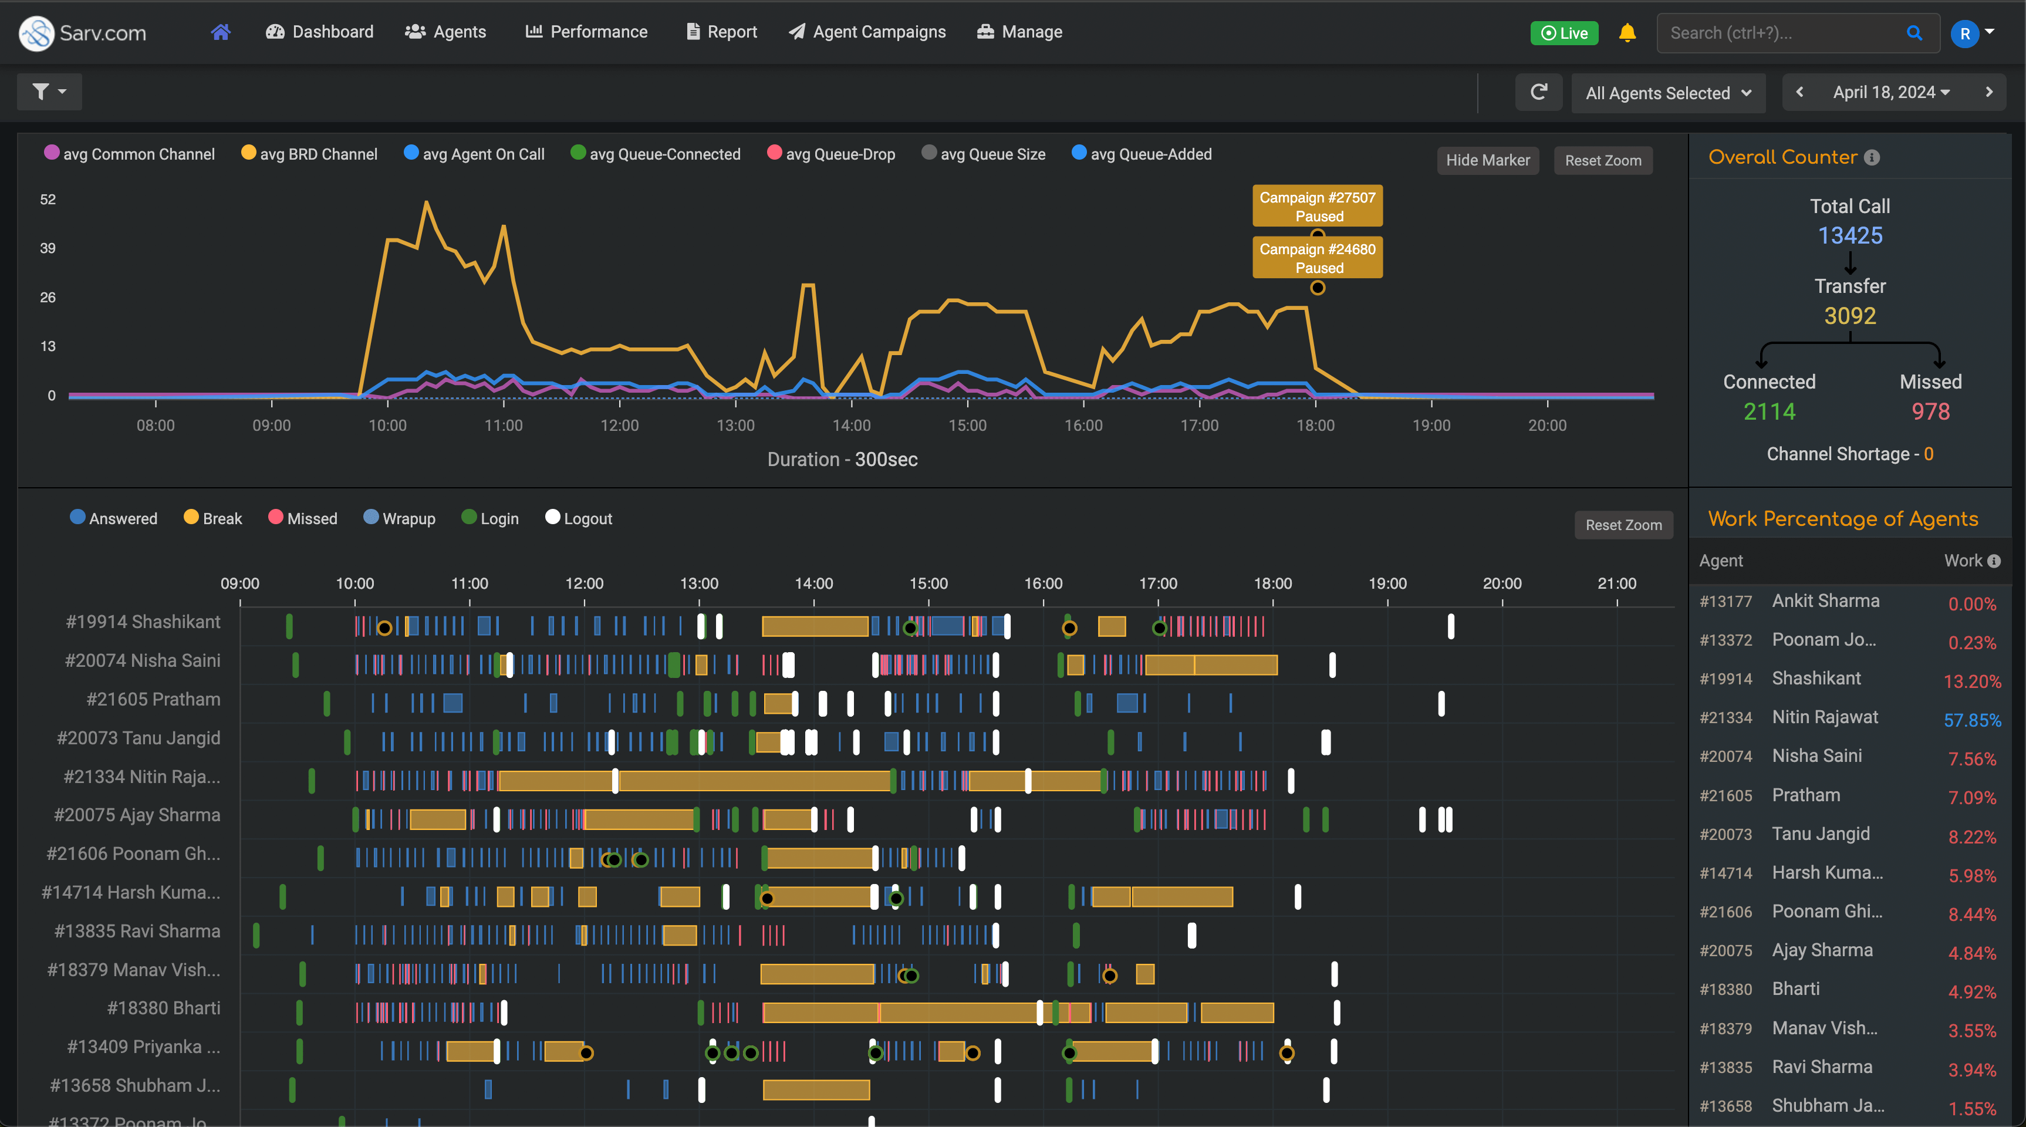This screenshot has height=1127, width=2026.
Task: Click the Campaign #24680 Paused marker
Action: tap(1318, 258)
